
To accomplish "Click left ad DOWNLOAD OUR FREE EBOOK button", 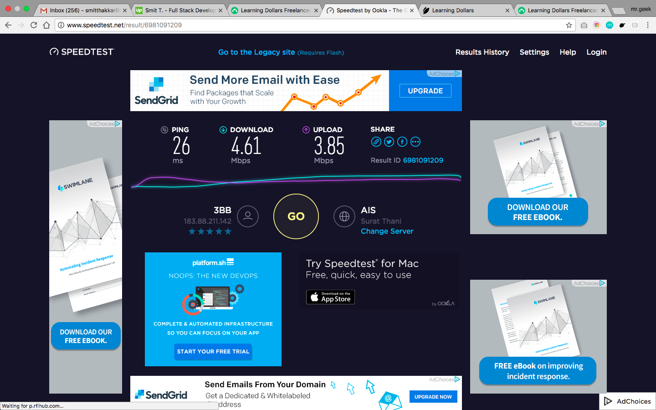I will (x=86, y=336).
